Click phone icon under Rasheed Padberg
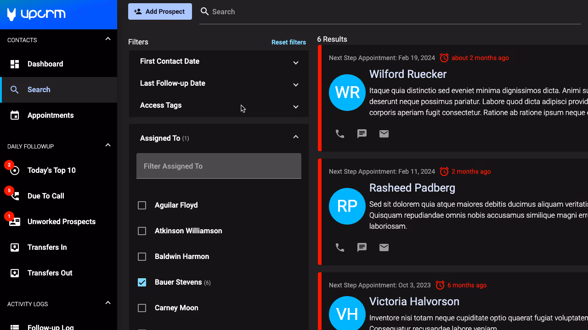588x330 pixels. pyautogui.click(x=340, y=247)
